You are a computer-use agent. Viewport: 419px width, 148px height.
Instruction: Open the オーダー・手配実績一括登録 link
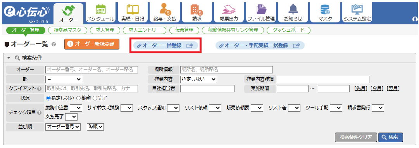[260, 46]
